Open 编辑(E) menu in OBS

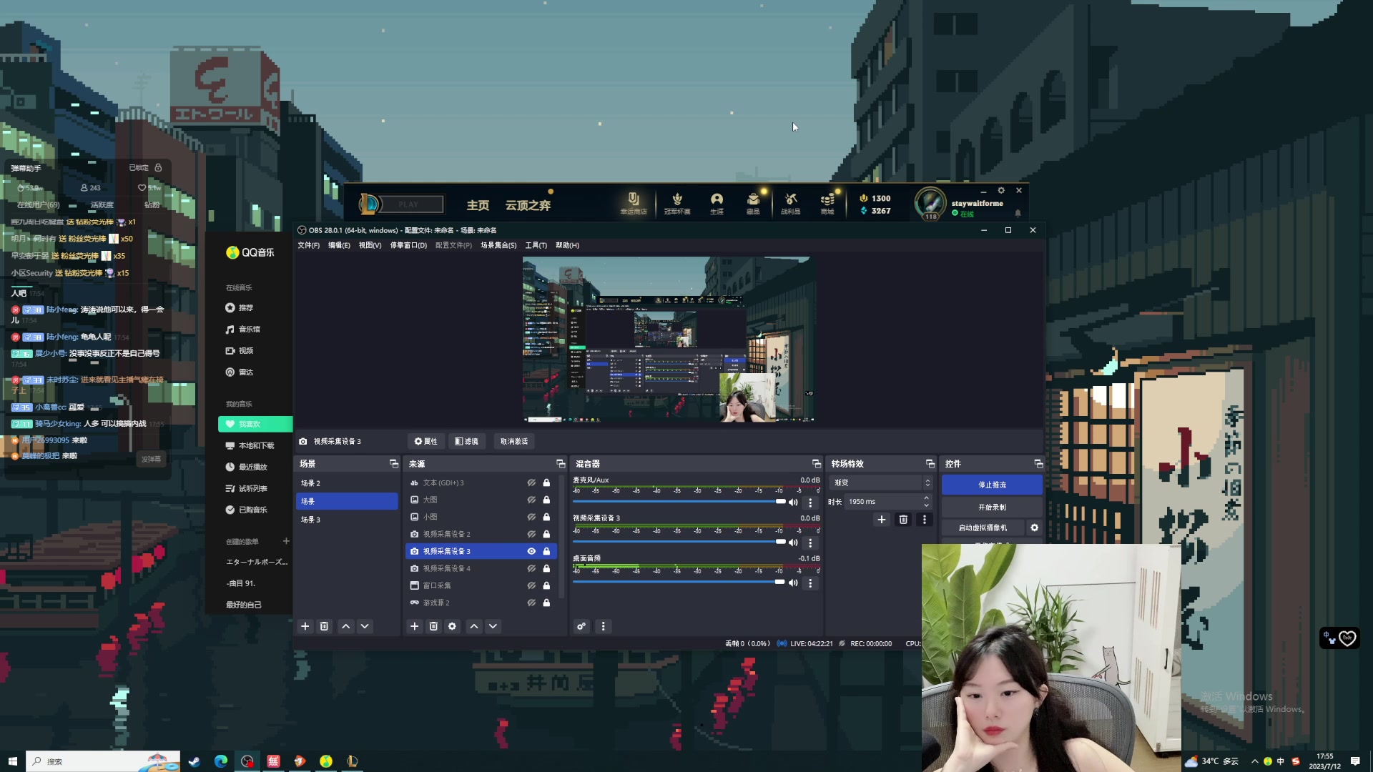tap(339, 245)
